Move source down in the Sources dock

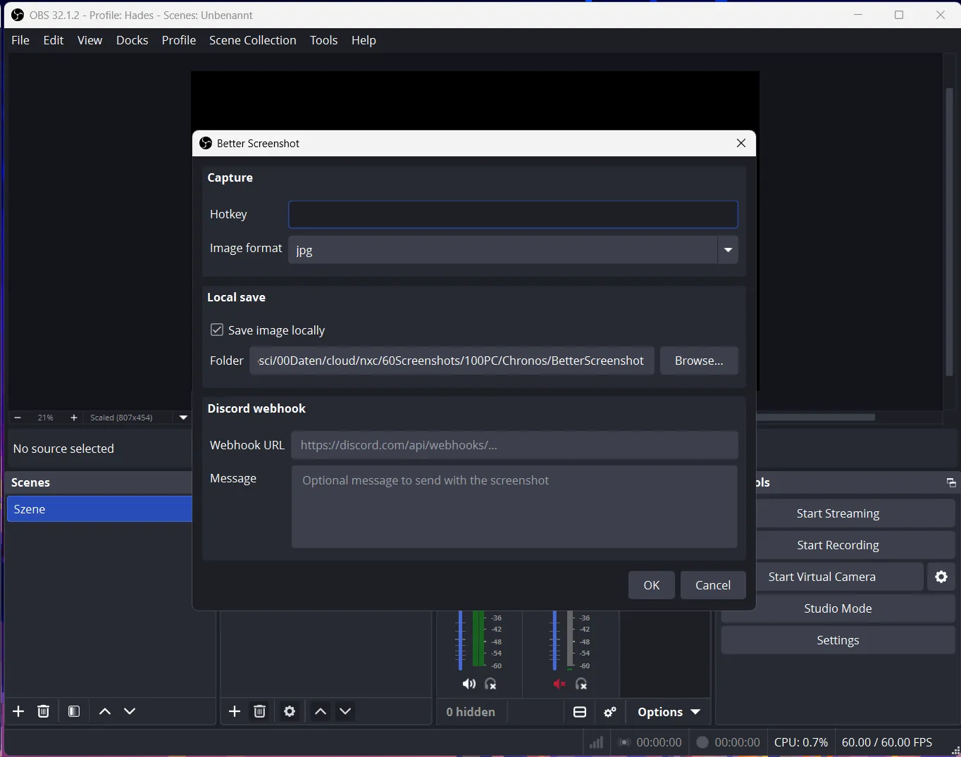pos(345,711)
